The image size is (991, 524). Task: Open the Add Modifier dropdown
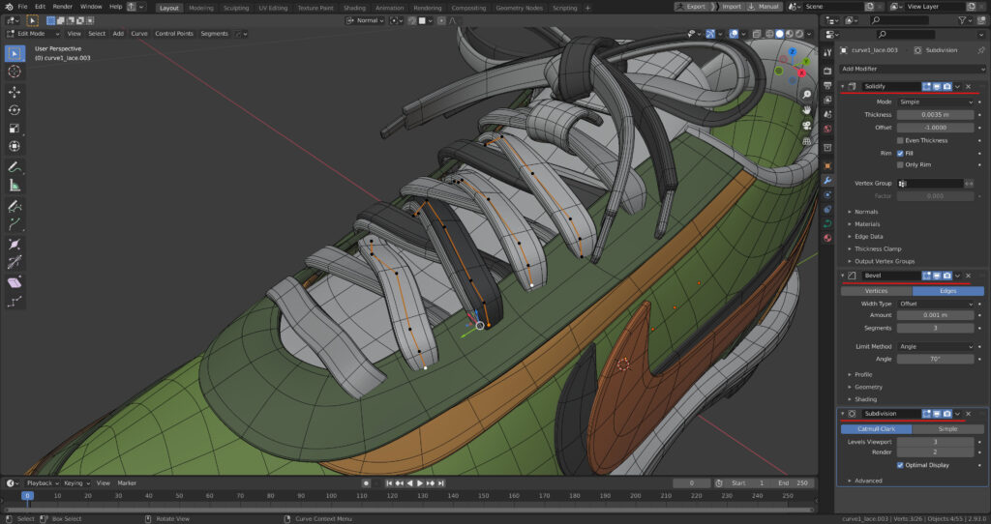912,69
